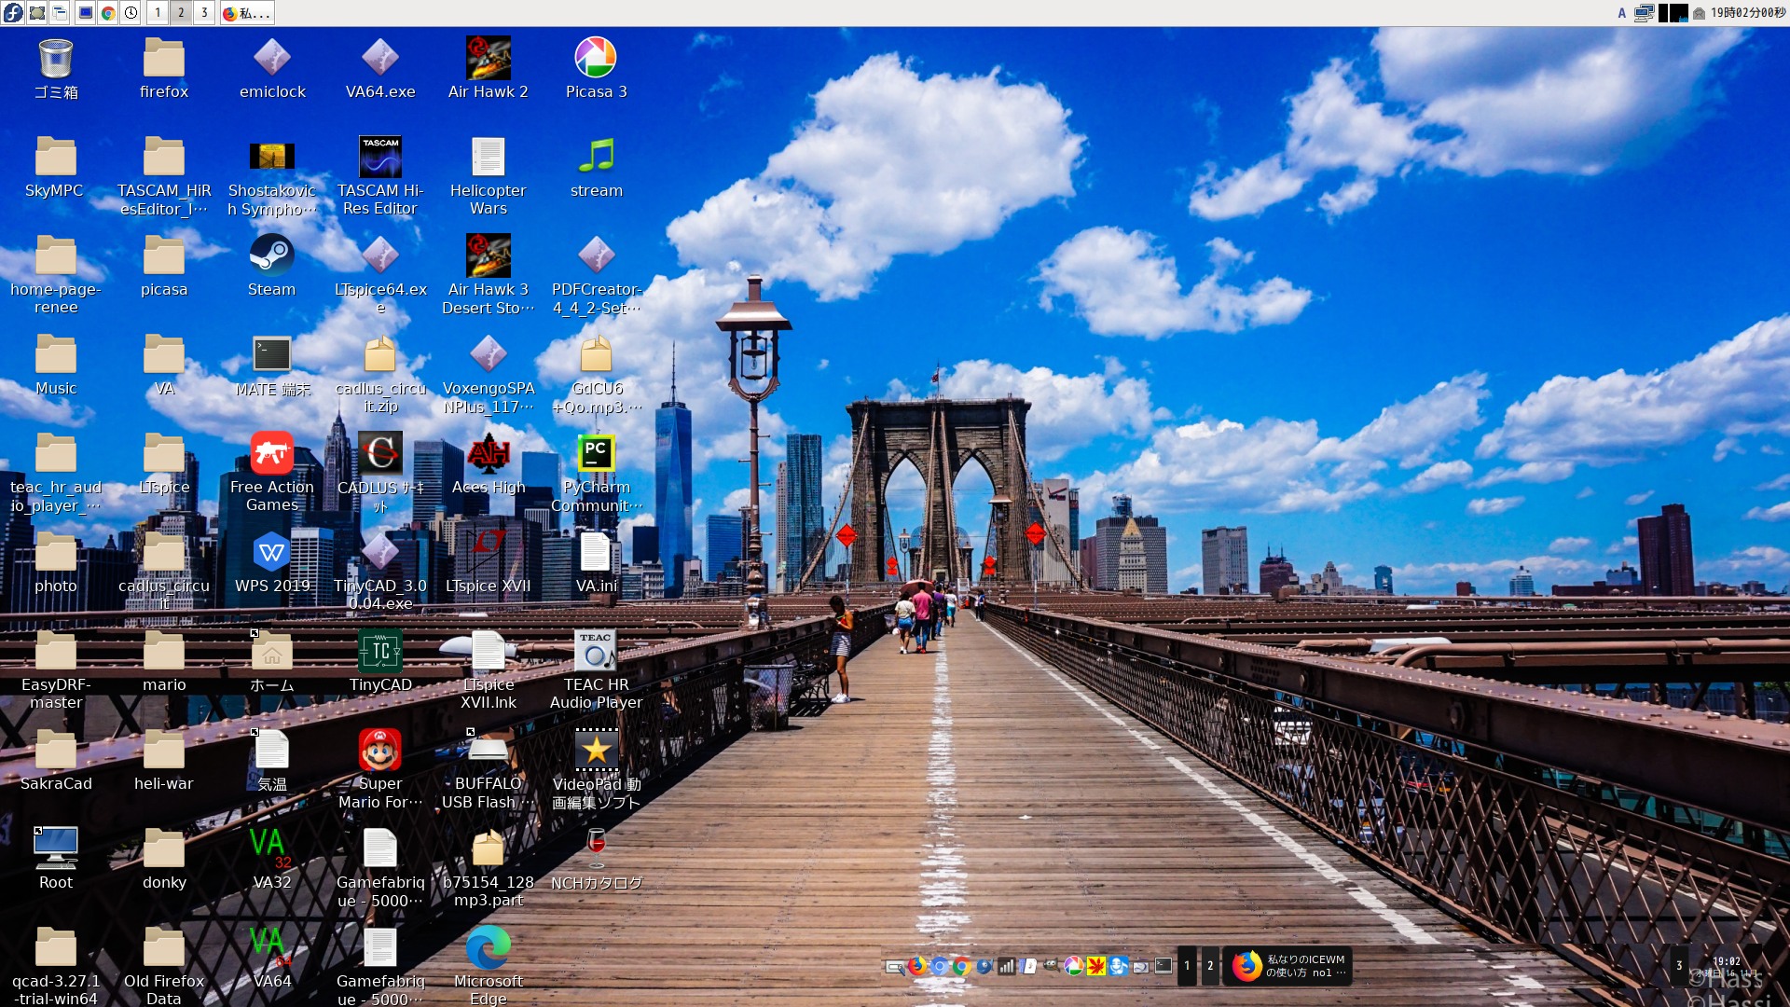Launch PyCharm Community icon

pyautogui.click(x=596, y=453)
